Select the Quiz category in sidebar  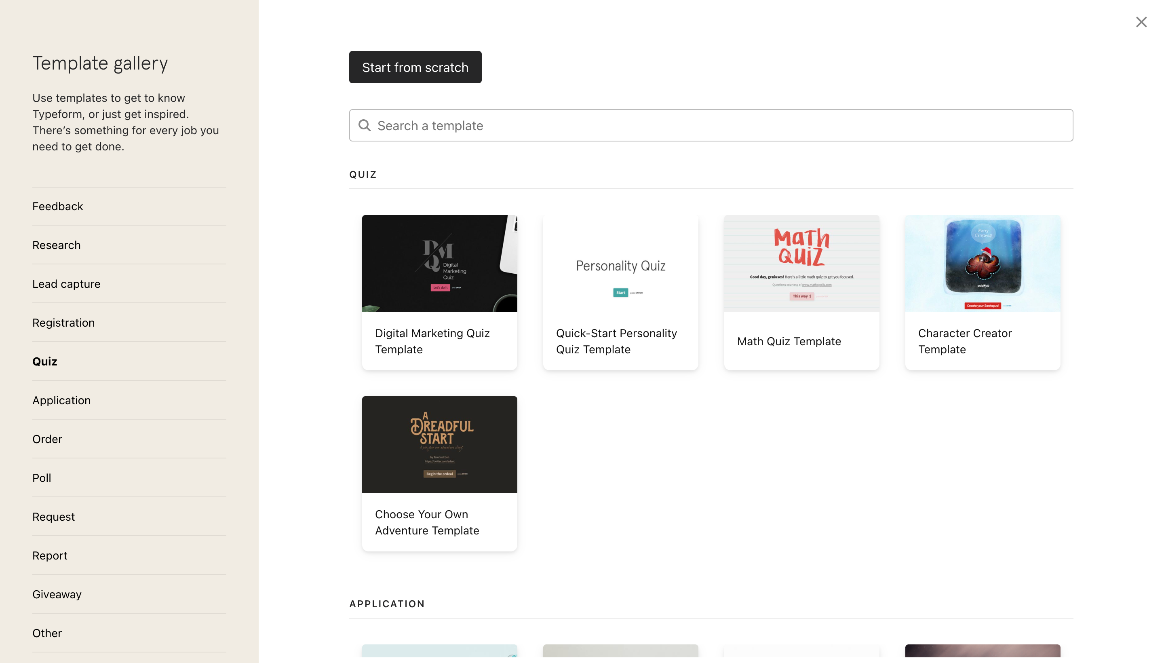click(x=44, y=361)
